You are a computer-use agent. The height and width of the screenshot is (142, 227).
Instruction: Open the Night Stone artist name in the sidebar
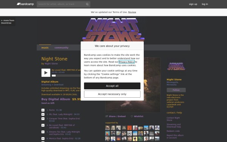[x=174, y=80]
